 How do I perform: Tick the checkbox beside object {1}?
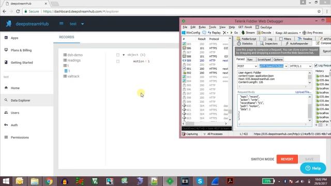118,55
